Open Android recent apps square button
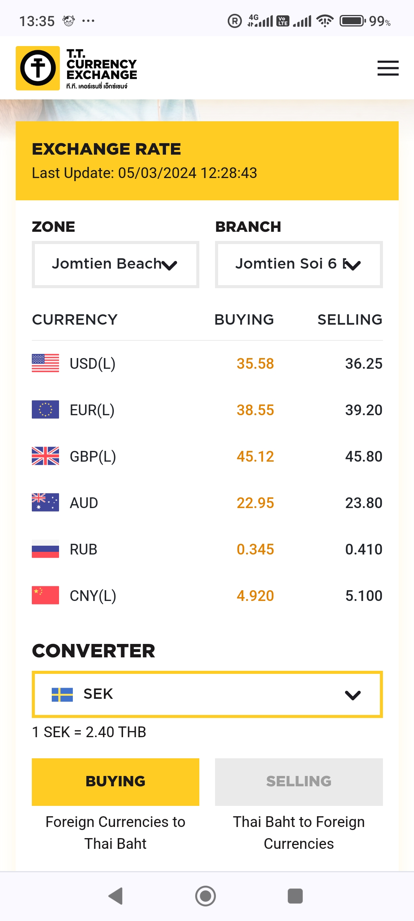Screen dimensions: 414x921 click(295, 896)
